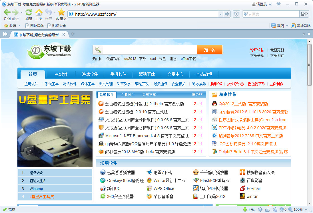Open the skin (shirt) icon in title bar
313x213 pixels.
coord(278,4)
